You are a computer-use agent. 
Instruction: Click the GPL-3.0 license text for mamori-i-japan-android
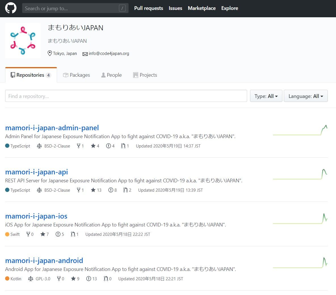43,279
